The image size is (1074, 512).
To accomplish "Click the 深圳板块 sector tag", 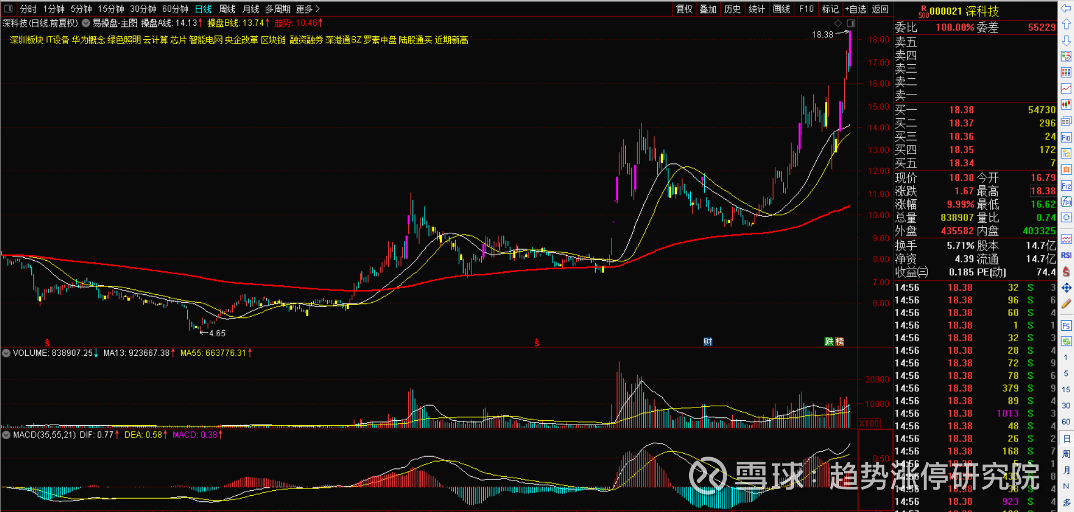I will (27, 40).
